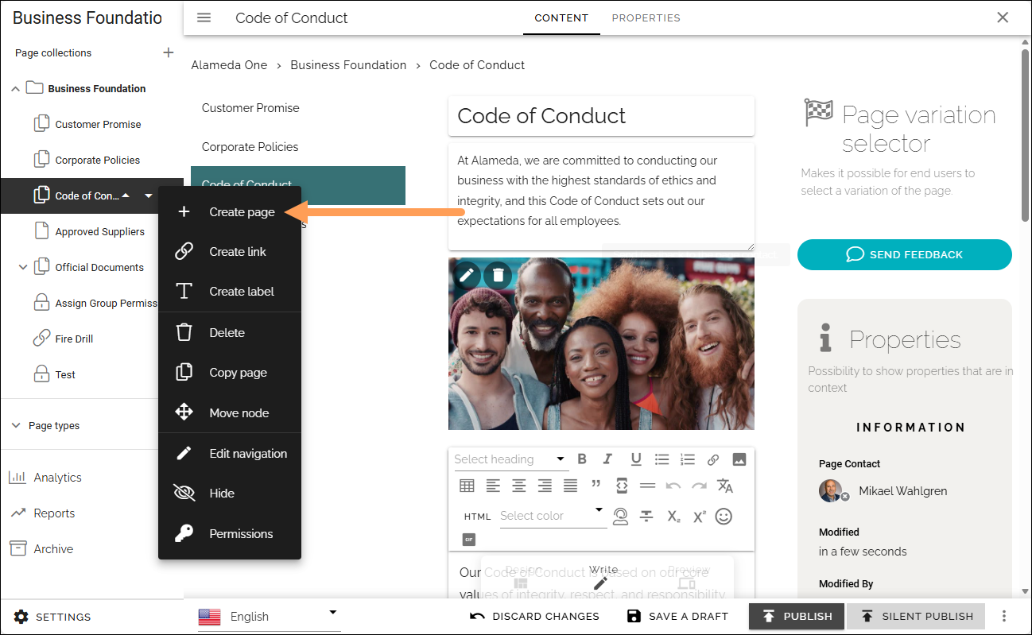Discard changes to the page
Screen dimensions: 1032x635
click(534, 616)
